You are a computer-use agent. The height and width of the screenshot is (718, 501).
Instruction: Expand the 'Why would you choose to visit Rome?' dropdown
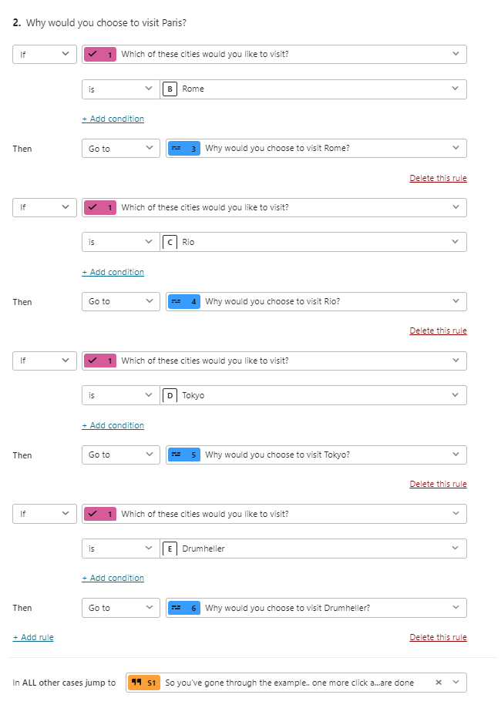(316, 149)
